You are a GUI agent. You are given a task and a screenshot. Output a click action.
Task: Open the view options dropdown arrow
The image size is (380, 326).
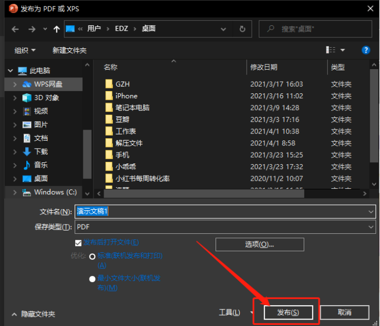pyautogui.click(x=343, y=50)
